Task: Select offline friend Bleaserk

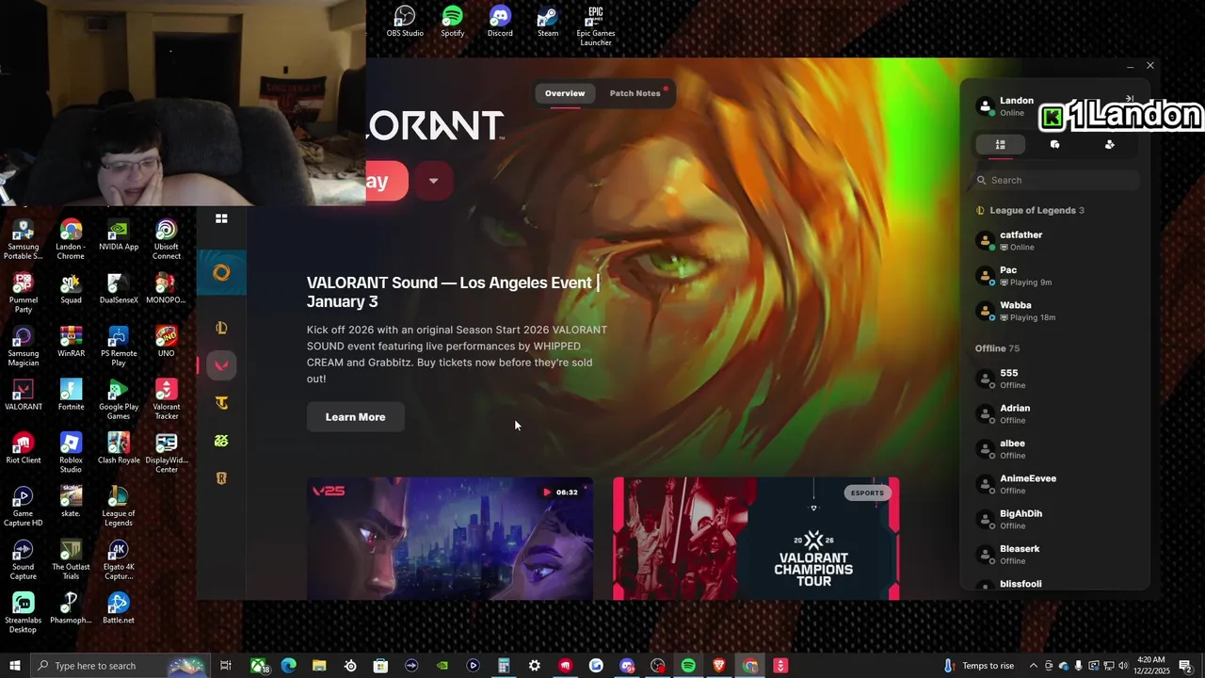Action: (x=1056, y=555)
